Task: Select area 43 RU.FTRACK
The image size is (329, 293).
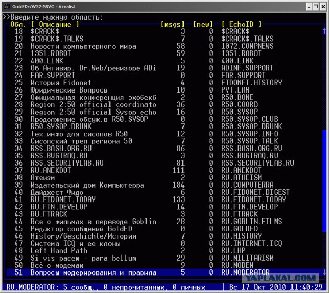Action: (x=164, y=214)
